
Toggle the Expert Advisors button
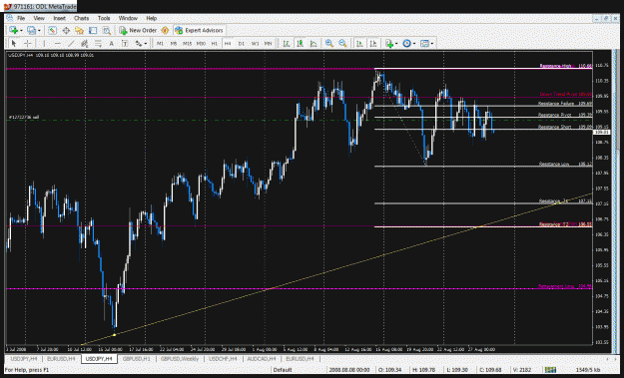click(200, 30)
